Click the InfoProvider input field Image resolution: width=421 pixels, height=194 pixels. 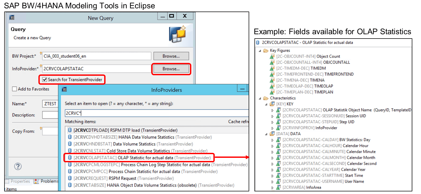pos(97,69)
